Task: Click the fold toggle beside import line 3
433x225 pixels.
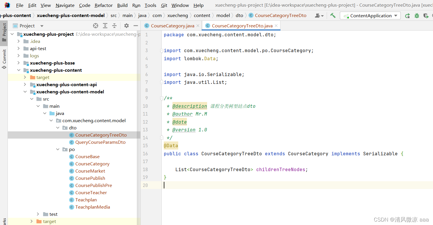Action: click(x=161, y=51)
